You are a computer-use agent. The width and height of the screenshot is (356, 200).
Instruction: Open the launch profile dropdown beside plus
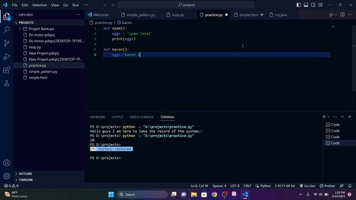click(x=329, y=117)
